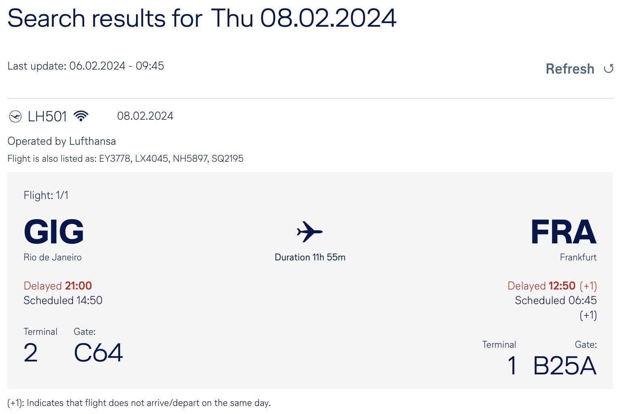Click the airplane icon above Duration
Screen dimensions: 624x414
point(310,232)
